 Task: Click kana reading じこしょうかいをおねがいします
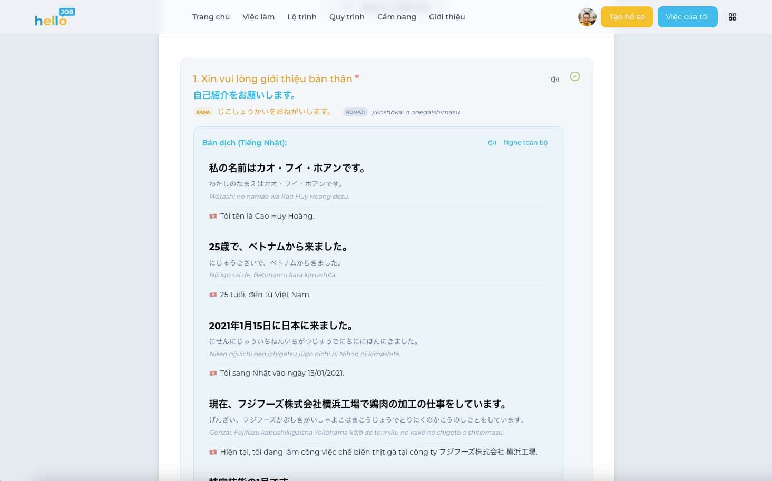275,112
